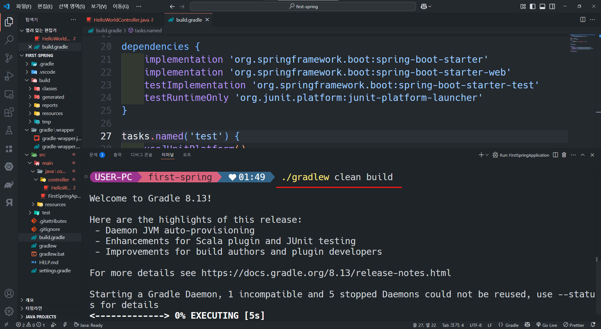The width and height of the screenshot is (601, 329).
Task: Toggle the bottom panel visibility
Action: pos(542,6)
